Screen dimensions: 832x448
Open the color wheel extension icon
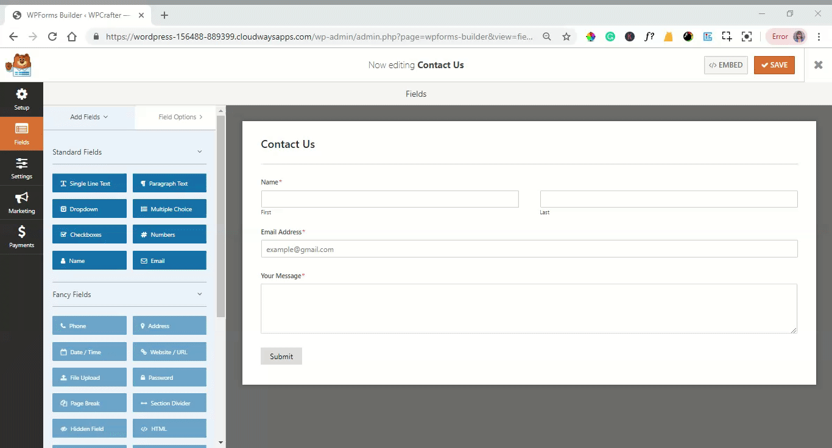point(591,37)
